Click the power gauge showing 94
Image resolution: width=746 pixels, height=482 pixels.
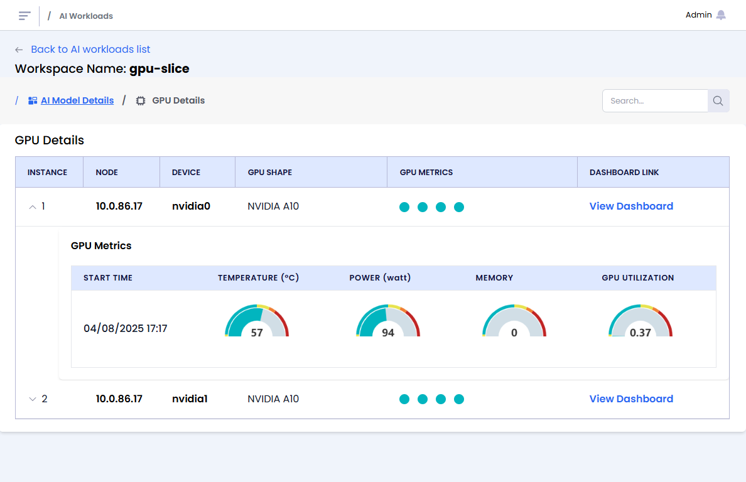pyautogui.click(x=388, y=323)
